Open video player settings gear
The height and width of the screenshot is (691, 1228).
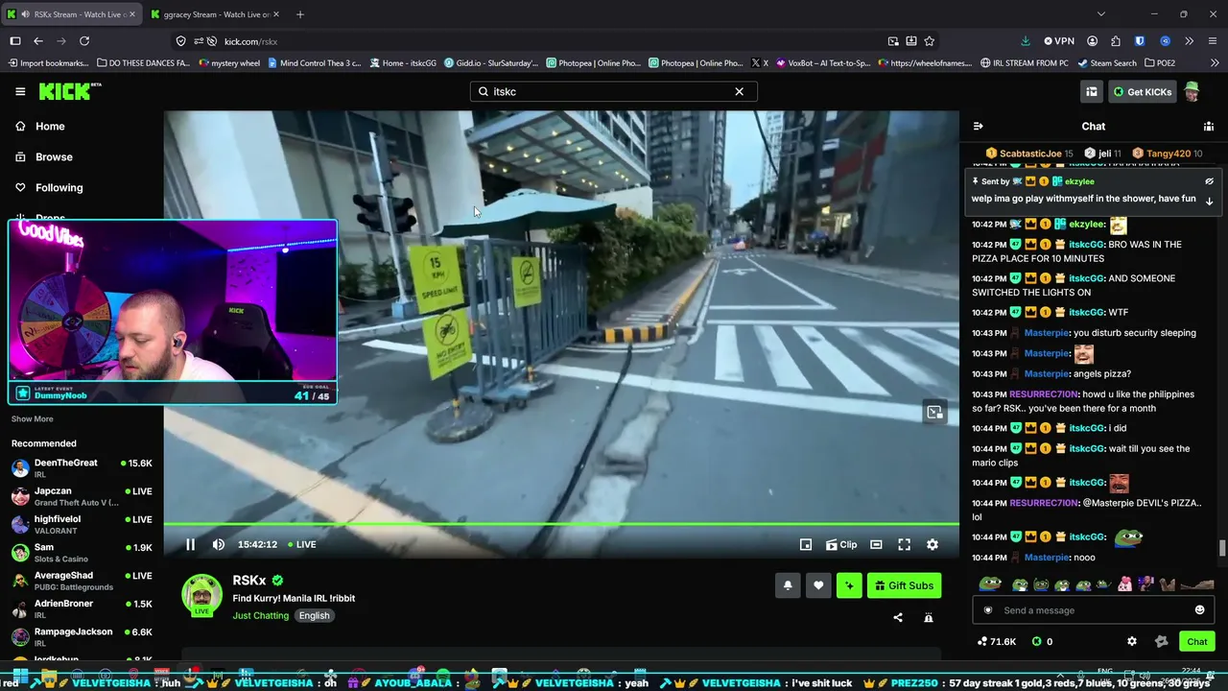coord(933,544)
